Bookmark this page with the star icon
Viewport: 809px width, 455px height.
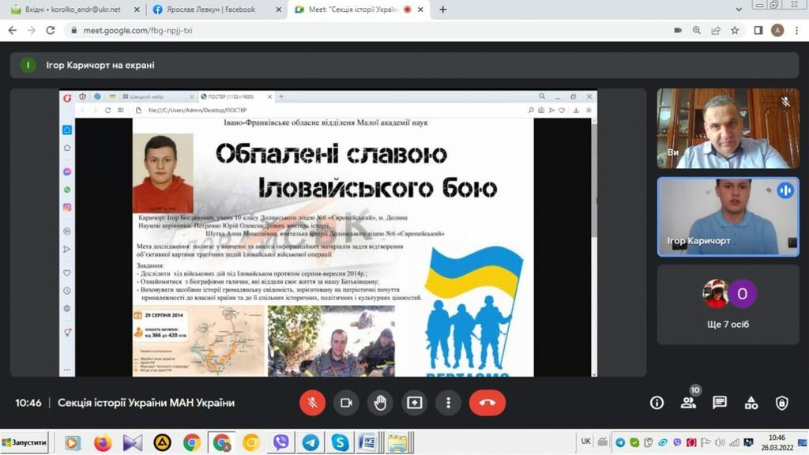(735, 30)
